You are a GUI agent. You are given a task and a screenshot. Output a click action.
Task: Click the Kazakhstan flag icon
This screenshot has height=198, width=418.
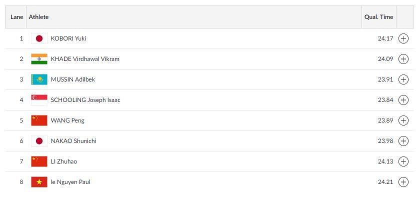click(39, 79)
